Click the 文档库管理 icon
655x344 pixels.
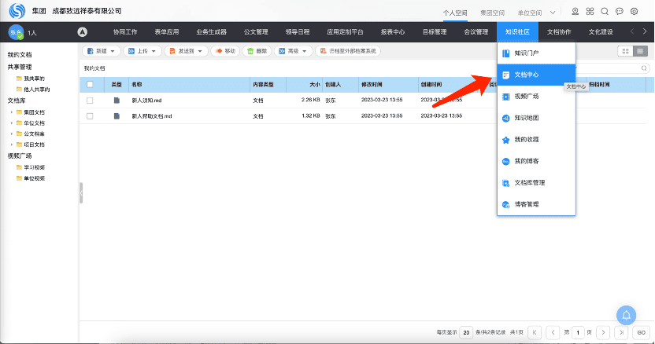click(506, 183)
